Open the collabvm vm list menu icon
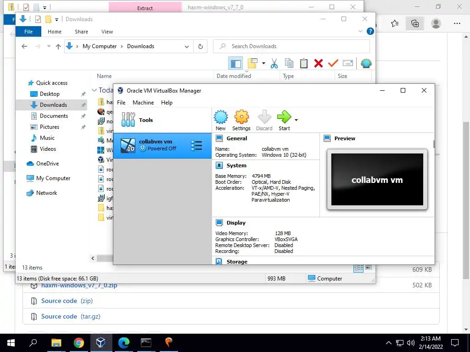Screen dimensions: 470x352 click(x=196, y=145)
